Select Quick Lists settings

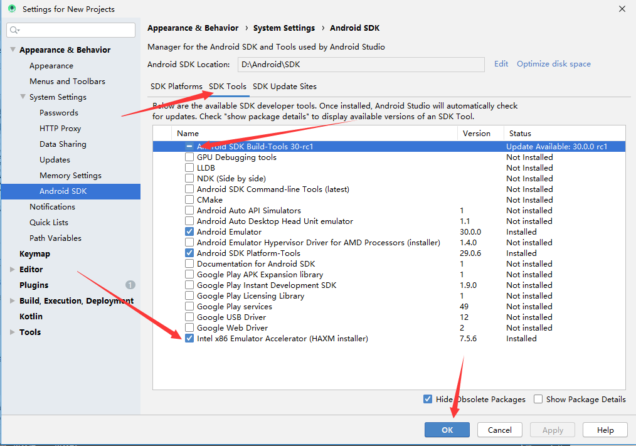49,223
